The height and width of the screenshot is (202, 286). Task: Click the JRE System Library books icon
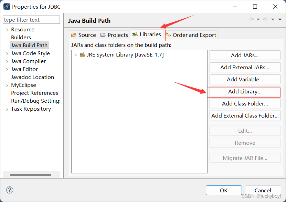[x=82, y=54]
